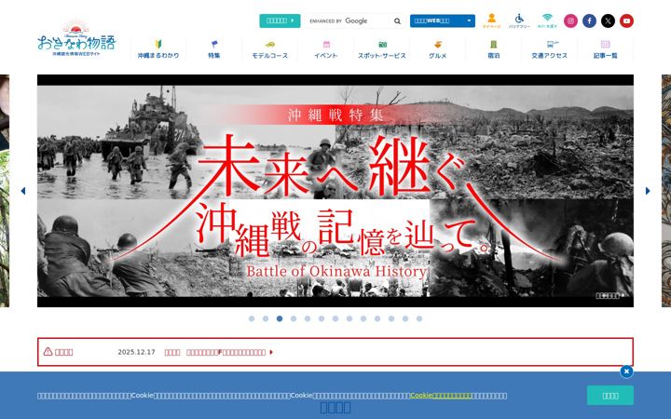Open the Cookie policy link in banner

pos(441,396)
